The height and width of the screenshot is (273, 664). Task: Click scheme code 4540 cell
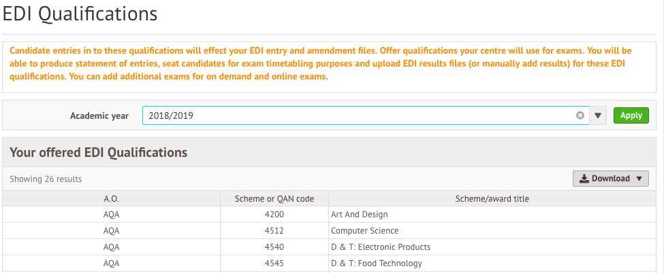[x=274, y=247]
